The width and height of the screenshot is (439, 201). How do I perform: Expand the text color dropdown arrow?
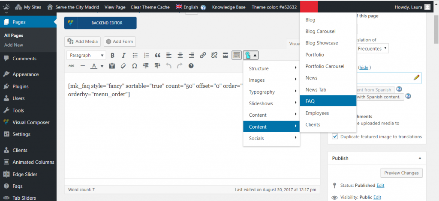click(x=102, y=66)
